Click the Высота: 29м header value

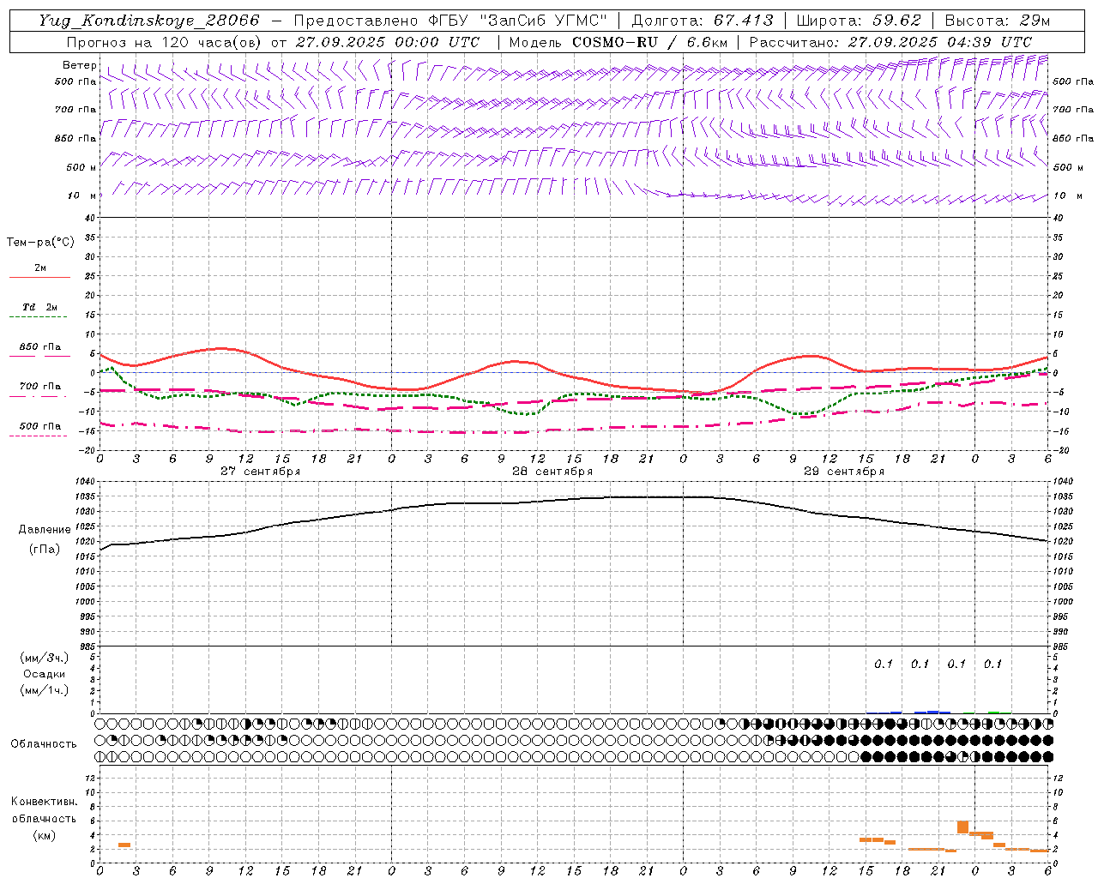997,21
